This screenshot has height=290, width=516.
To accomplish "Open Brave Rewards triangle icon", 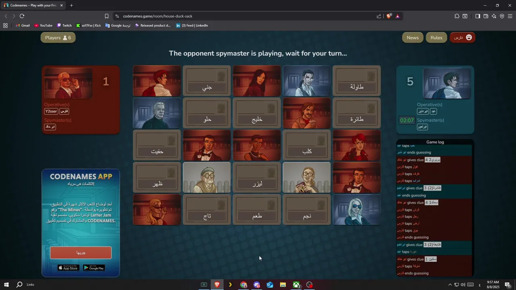I will (397, 16).
